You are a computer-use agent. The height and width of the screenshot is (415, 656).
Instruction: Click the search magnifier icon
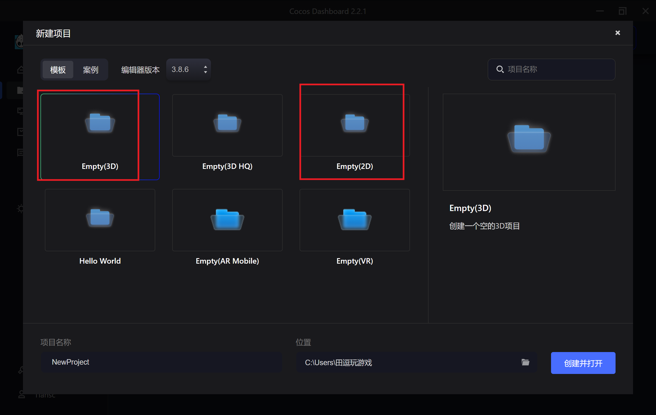pos(500,69)
